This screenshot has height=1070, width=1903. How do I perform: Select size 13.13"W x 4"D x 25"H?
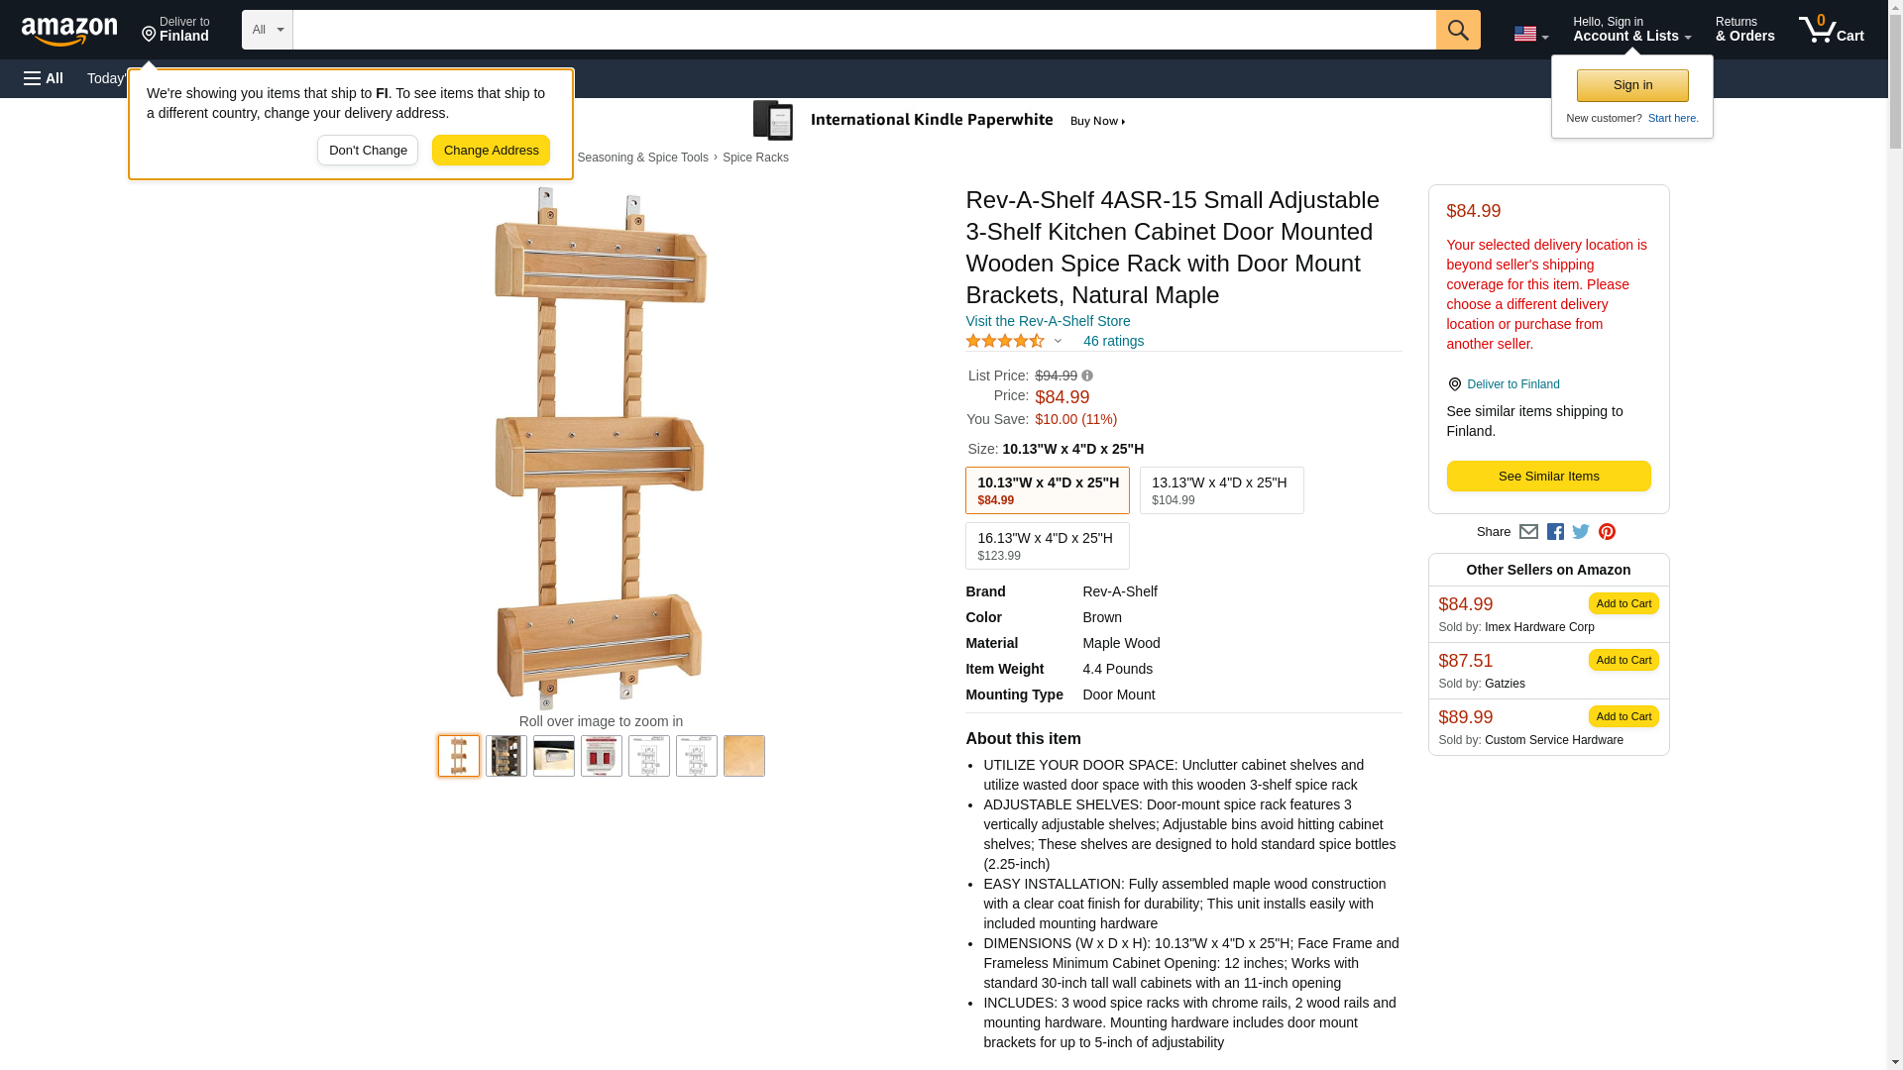point(1221,490)
